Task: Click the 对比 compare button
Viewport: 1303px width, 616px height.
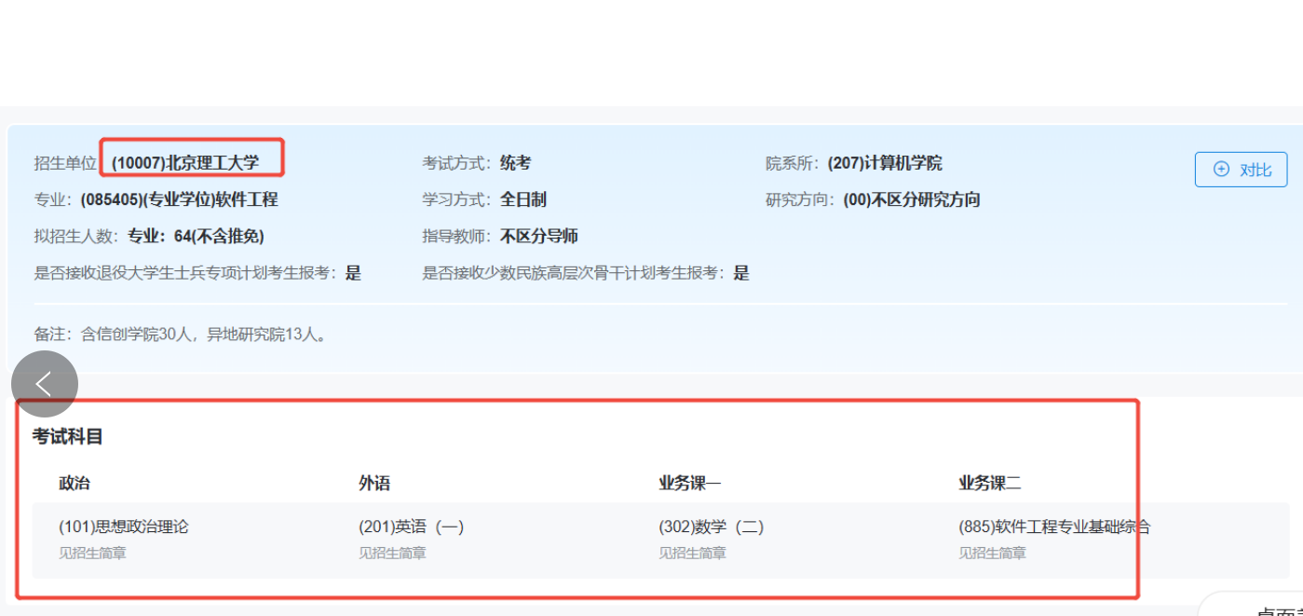Action: click(x=1241, y=170)
